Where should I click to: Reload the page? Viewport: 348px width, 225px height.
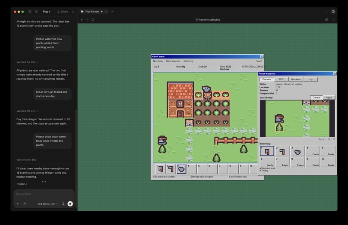click(x=93, y=19)
